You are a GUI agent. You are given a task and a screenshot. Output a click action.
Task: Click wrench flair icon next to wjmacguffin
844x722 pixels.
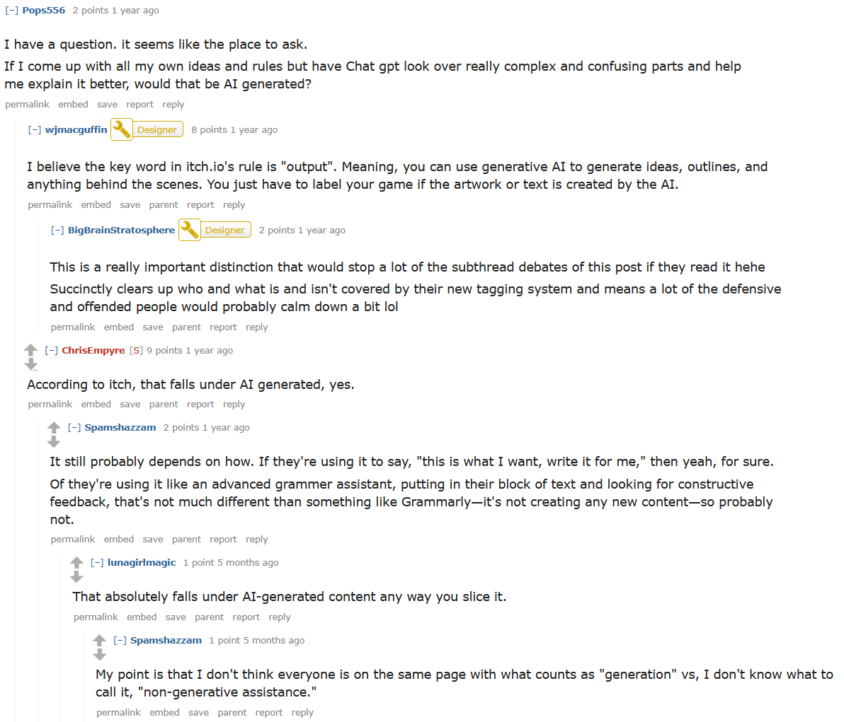[122, 129]
